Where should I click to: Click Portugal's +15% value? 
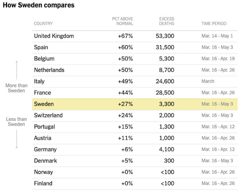pyautogui.click(x=125, y=127)
